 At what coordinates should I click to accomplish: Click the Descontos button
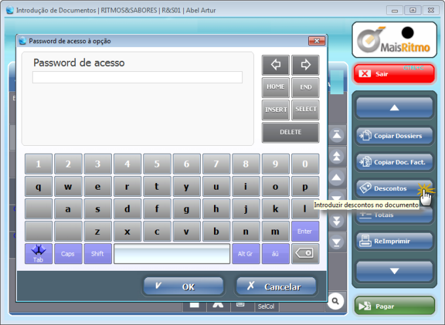(x=390, y=188)
